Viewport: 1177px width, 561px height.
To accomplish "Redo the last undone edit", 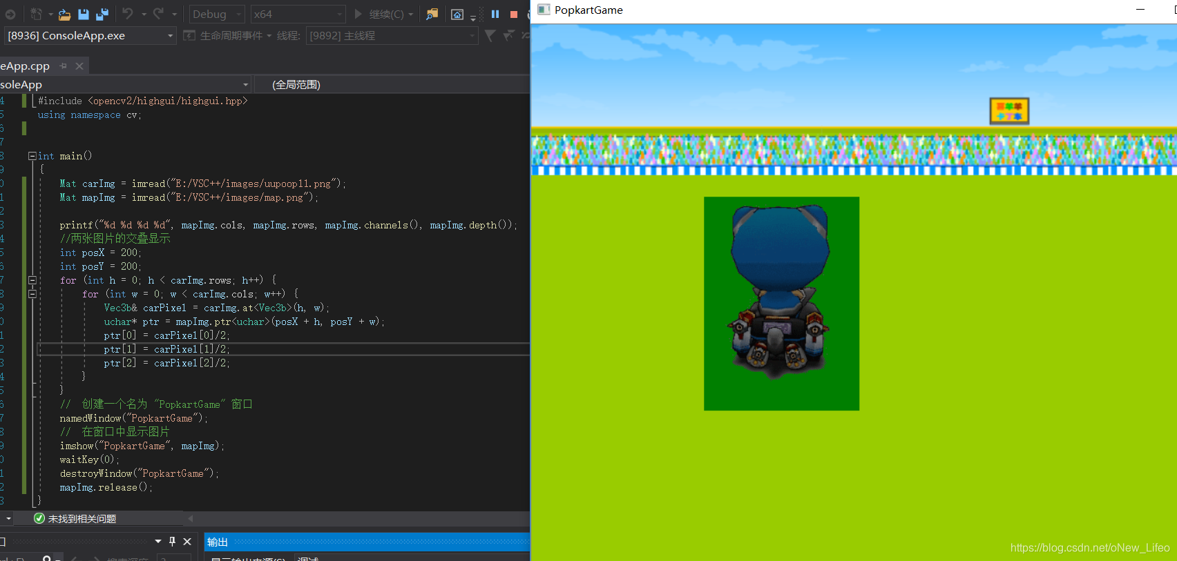I will point(158,13).
